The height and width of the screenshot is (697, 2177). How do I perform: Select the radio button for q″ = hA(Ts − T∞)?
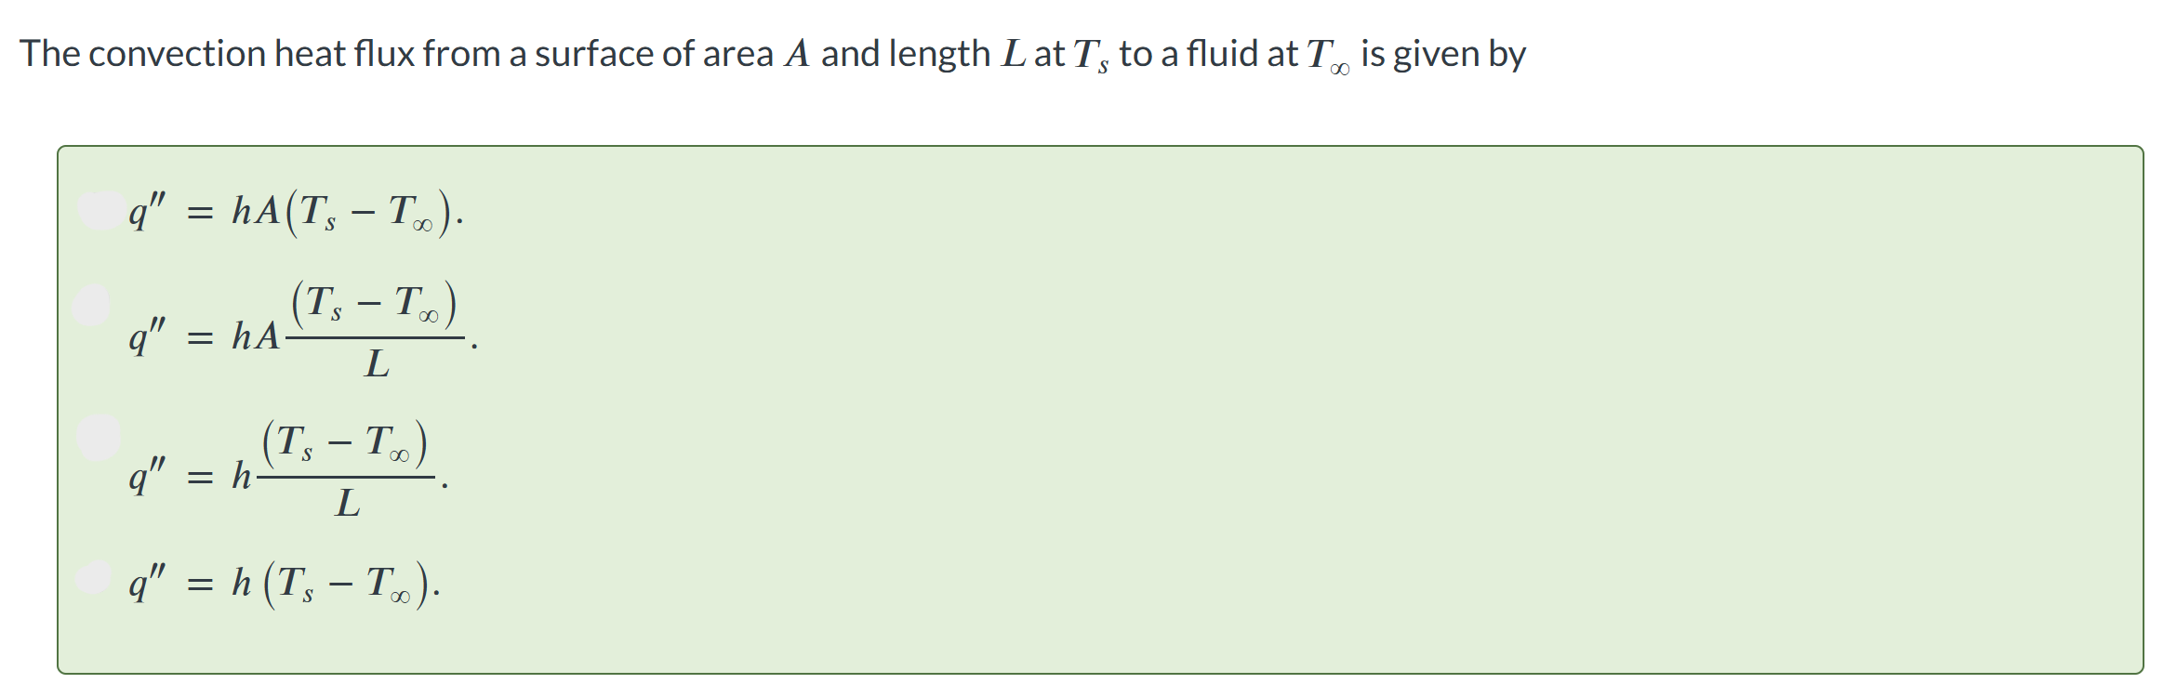[102, 209]
